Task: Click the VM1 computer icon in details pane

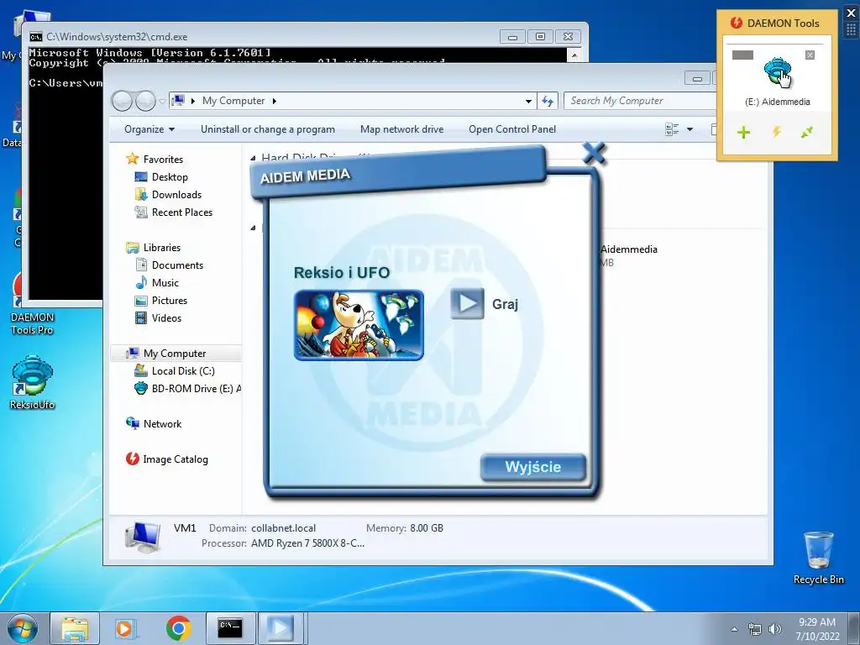Action: pyautogui.click(x=143, y=536)
